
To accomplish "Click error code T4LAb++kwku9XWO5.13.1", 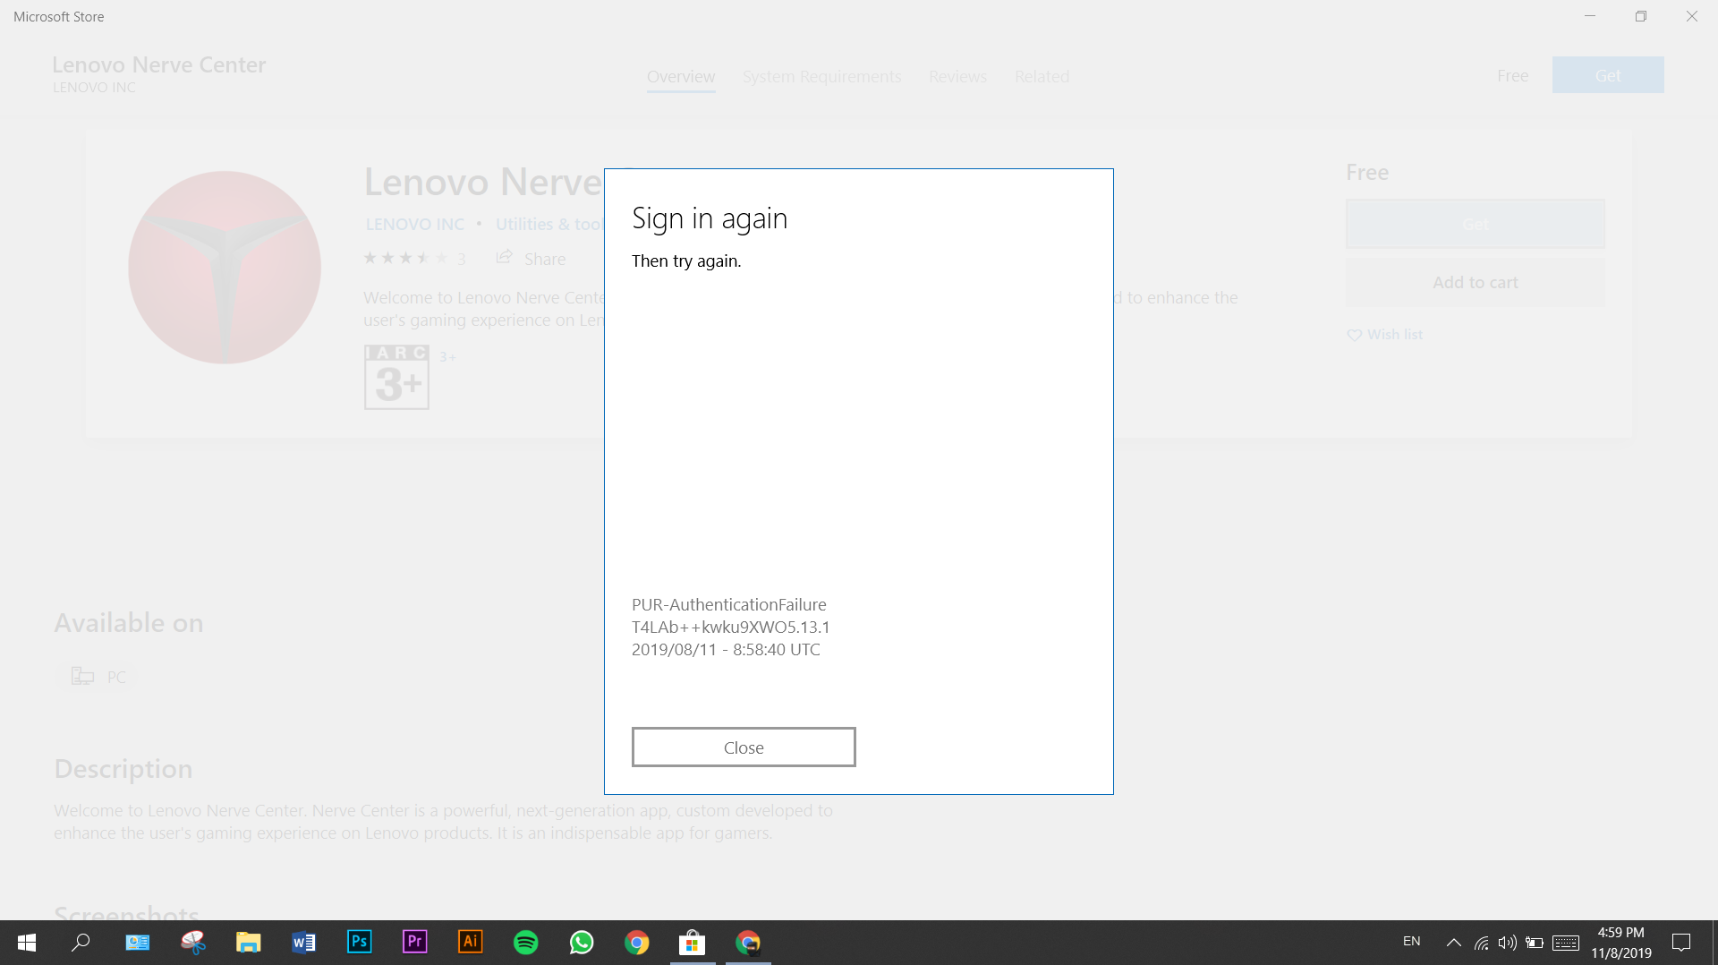I will click(731, 628).
